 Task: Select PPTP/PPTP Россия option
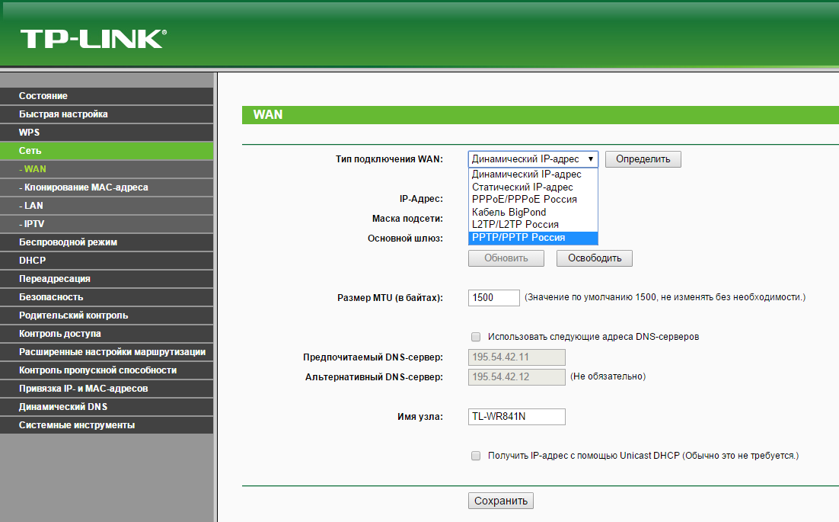coord(533,238)
